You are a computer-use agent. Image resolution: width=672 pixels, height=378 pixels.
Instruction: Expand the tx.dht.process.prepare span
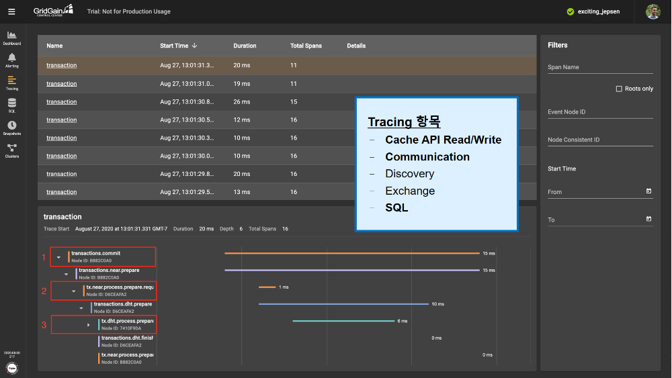tap(88, 325)
